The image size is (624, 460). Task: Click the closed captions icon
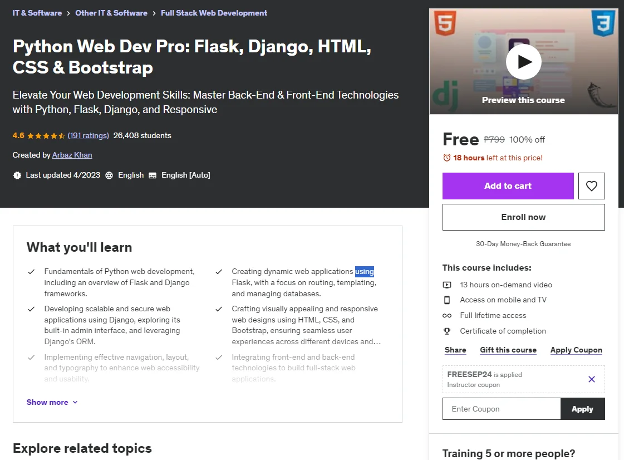click(x=153, y=175)
